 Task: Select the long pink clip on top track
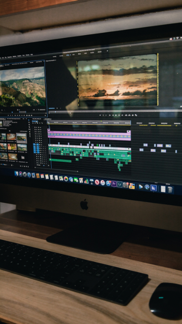(x=89, y=132)
